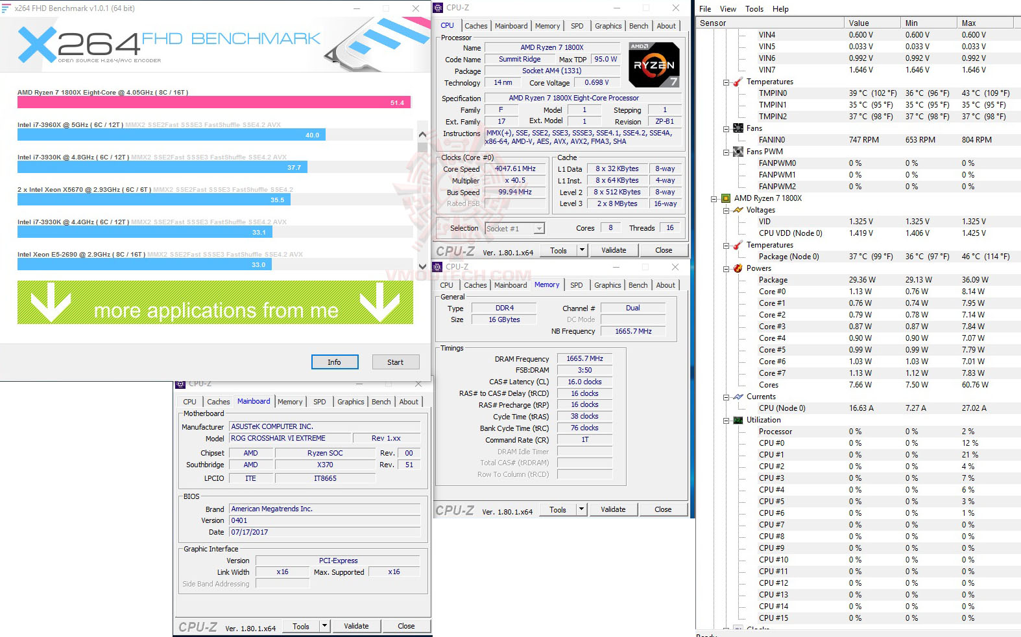Click the scroll-down arrow in x264 results list

pyautogui.click(x=422, y=266)
